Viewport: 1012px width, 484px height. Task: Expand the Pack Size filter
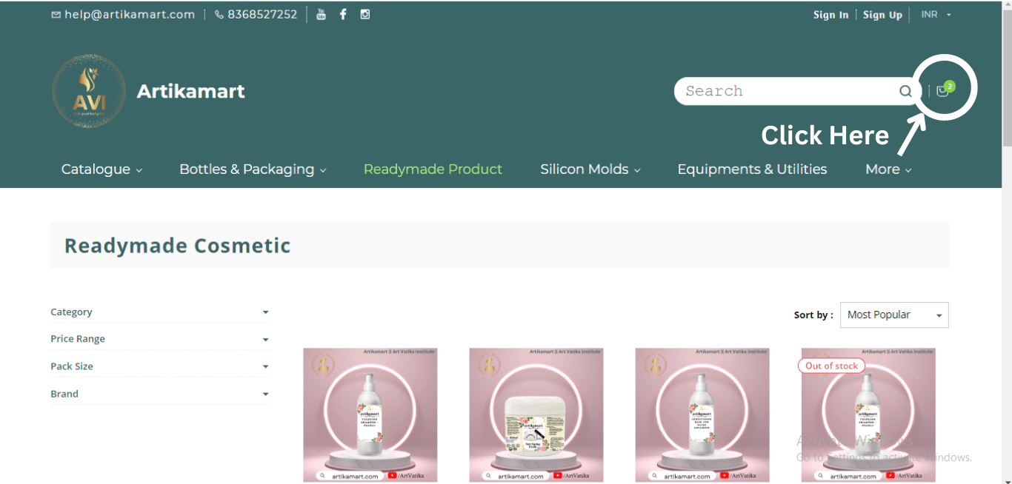[x=159, y=366]
